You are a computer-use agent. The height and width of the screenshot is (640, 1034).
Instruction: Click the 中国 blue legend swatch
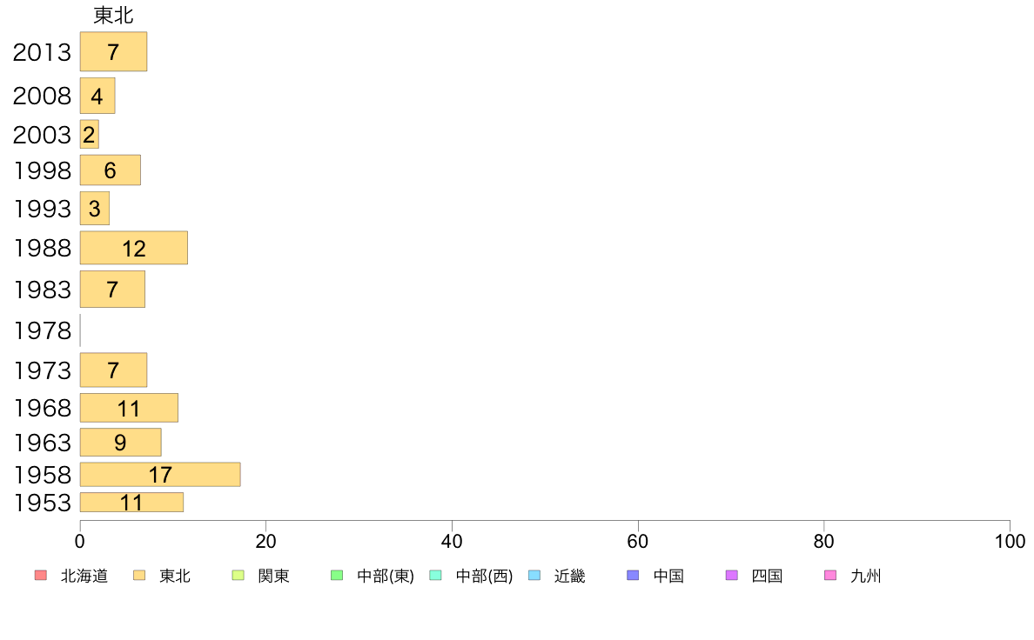(x=633, y=576)
